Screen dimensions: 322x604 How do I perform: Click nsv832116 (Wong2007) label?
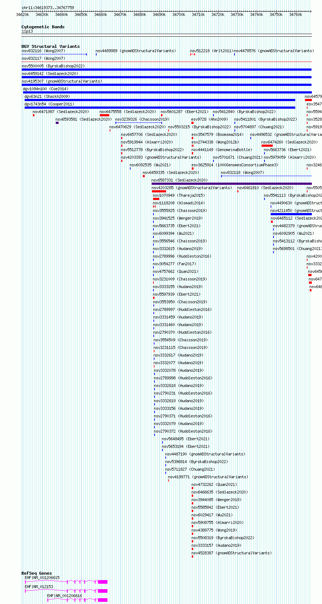tap(43, 51)
